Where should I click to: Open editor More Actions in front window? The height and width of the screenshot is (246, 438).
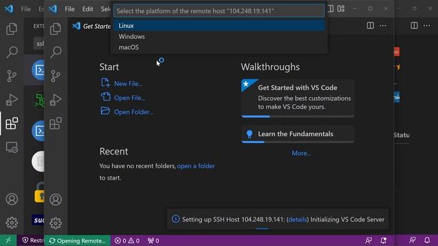(x=383, y=26)
